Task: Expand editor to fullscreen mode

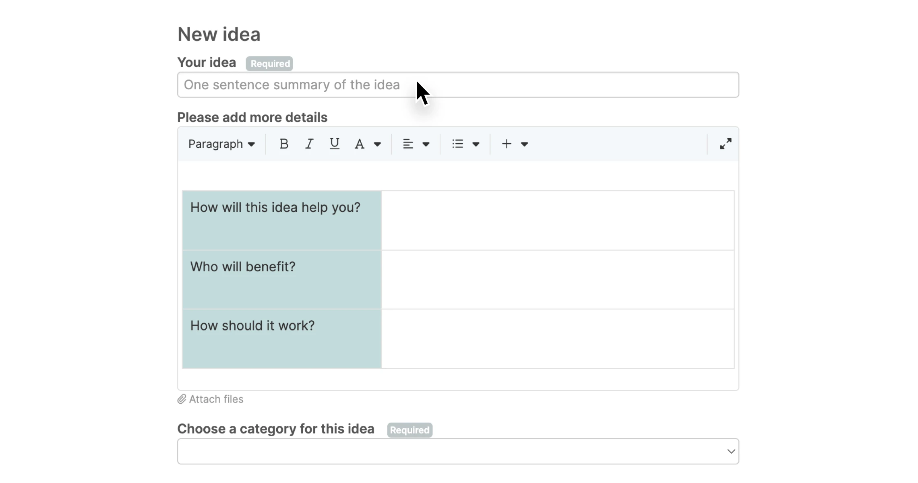Action: pos(726,144)
